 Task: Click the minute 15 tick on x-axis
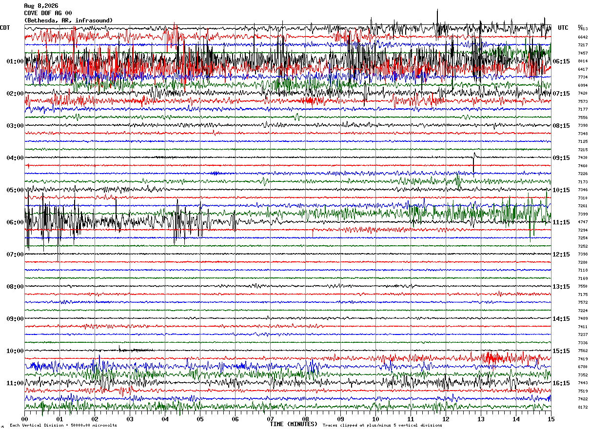(x=551, y=419)
